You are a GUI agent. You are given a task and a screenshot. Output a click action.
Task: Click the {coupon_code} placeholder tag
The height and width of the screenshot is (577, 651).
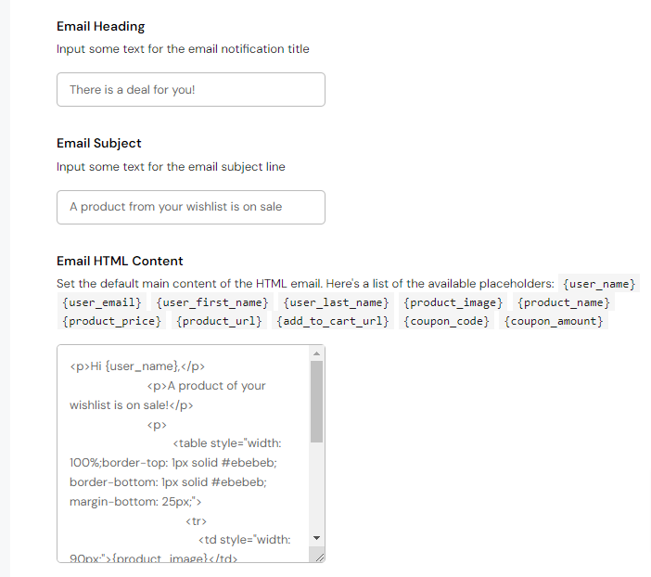click(446, 321)
